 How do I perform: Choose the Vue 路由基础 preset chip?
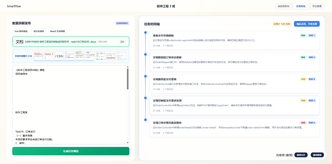tap(21, 31)
